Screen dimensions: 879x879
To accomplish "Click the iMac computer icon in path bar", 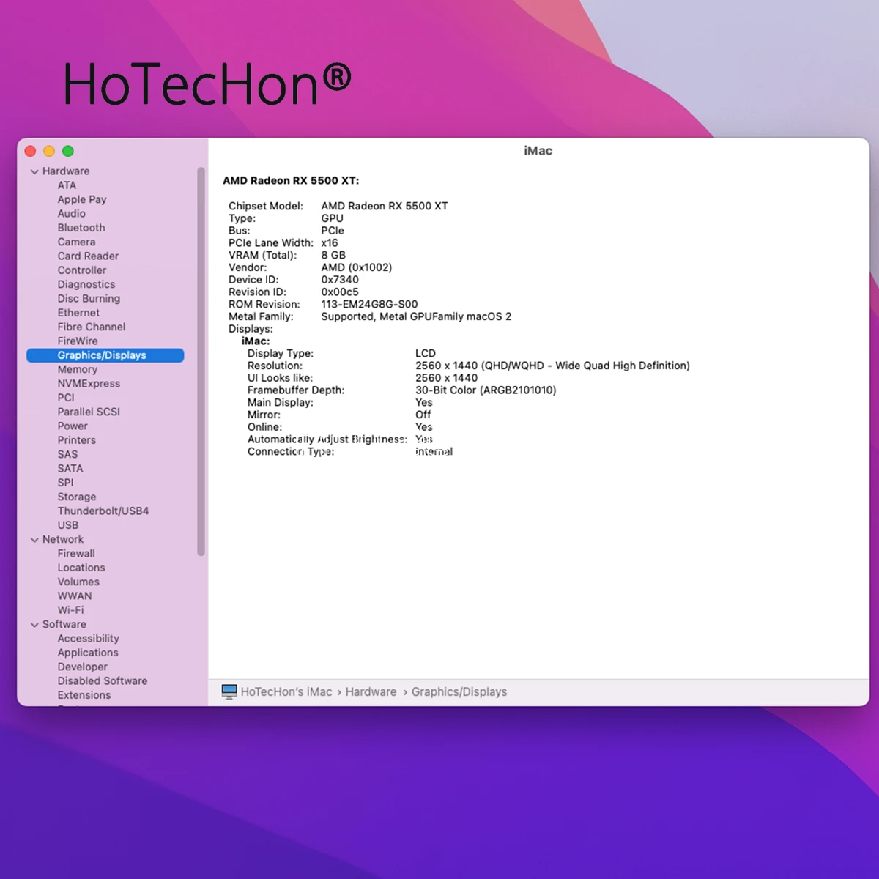I will [x=229, y=691].
